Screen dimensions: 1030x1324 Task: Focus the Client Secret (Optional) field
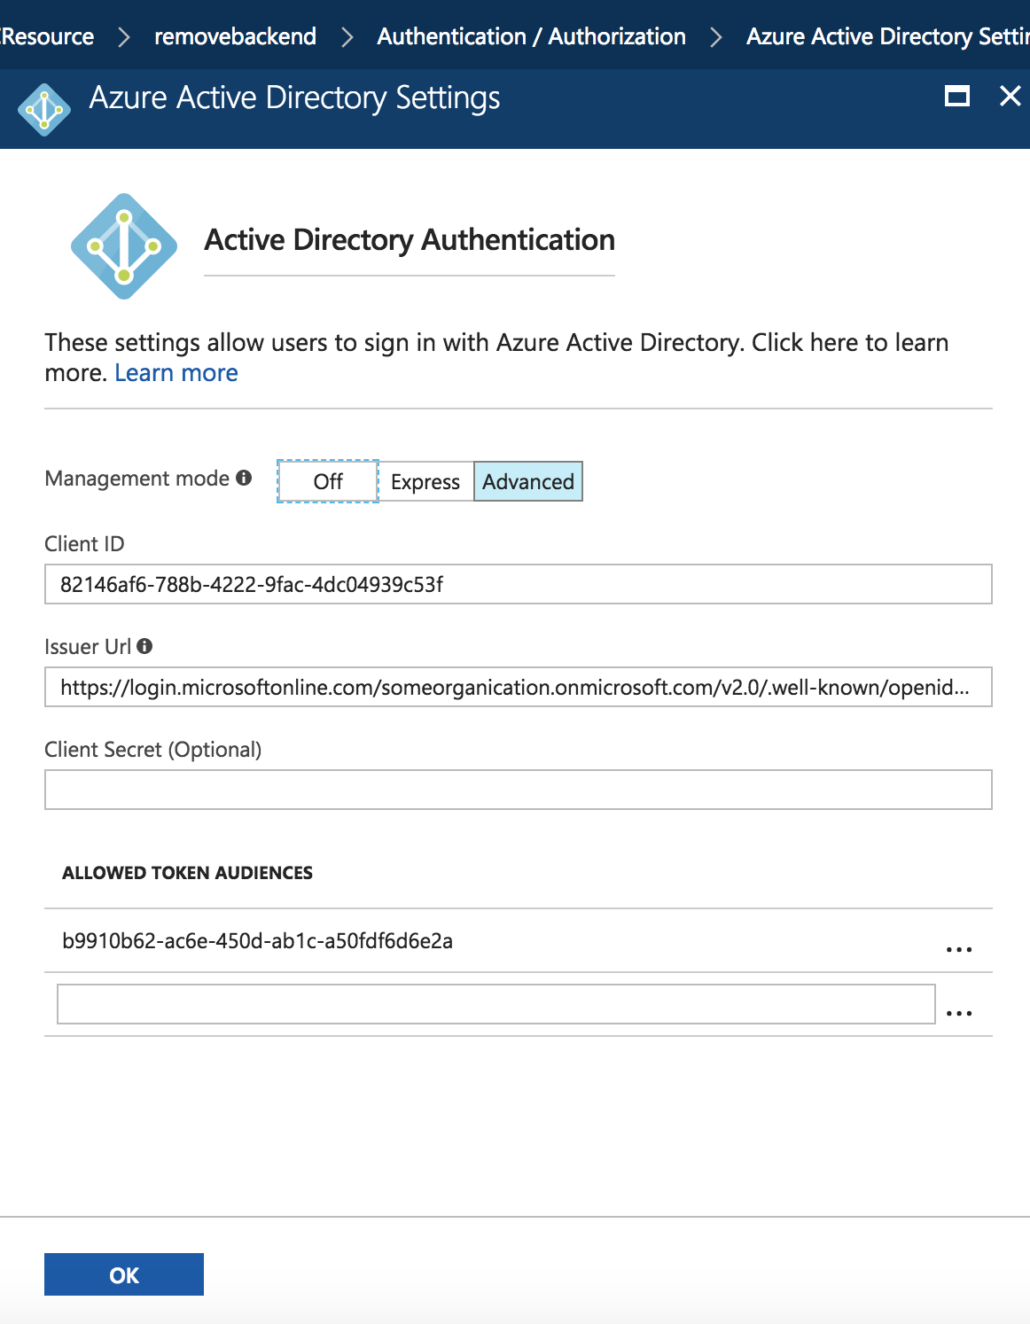(x=519, y=790)
